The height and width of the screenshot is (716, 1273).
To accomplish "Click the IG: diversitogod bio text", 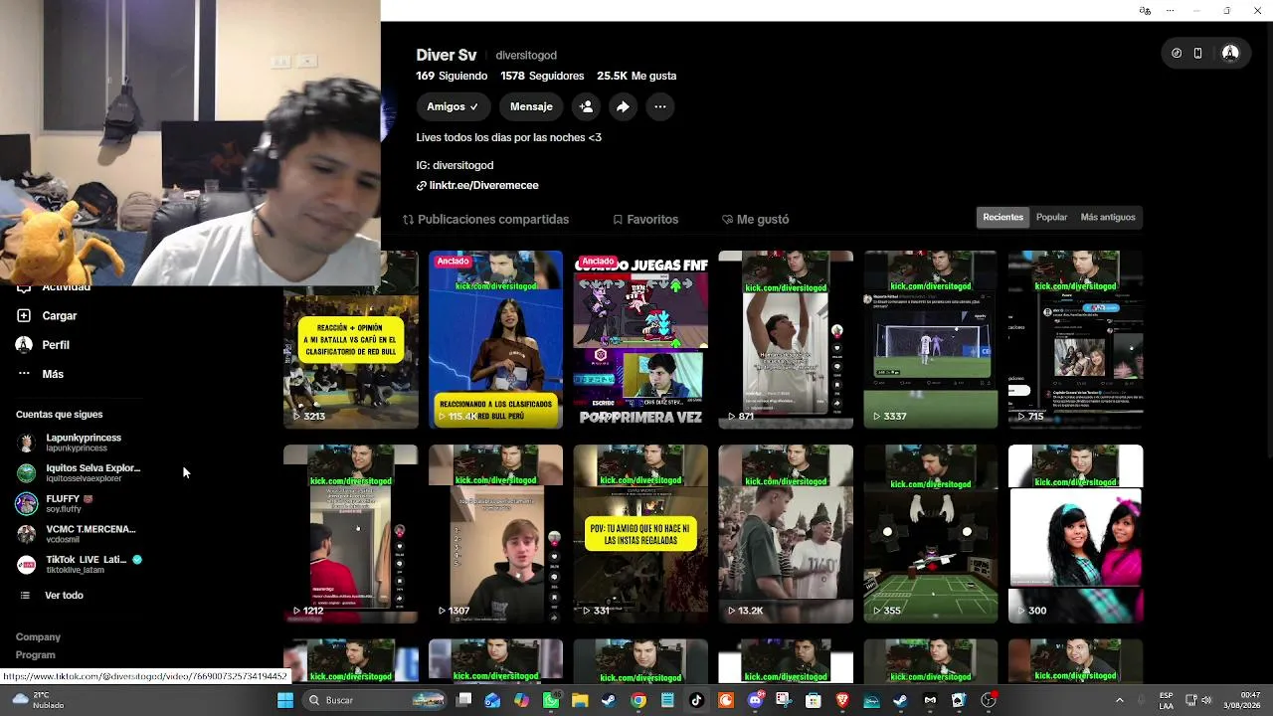I will pos(455,165).
